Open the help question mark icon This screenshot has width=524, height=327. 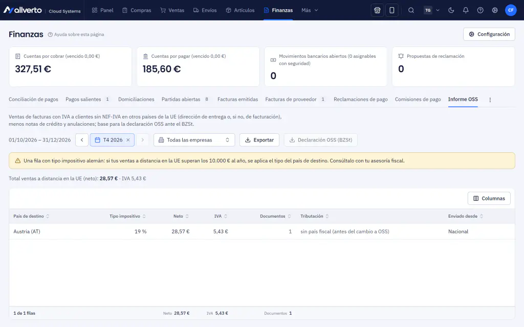pos(480,10)
